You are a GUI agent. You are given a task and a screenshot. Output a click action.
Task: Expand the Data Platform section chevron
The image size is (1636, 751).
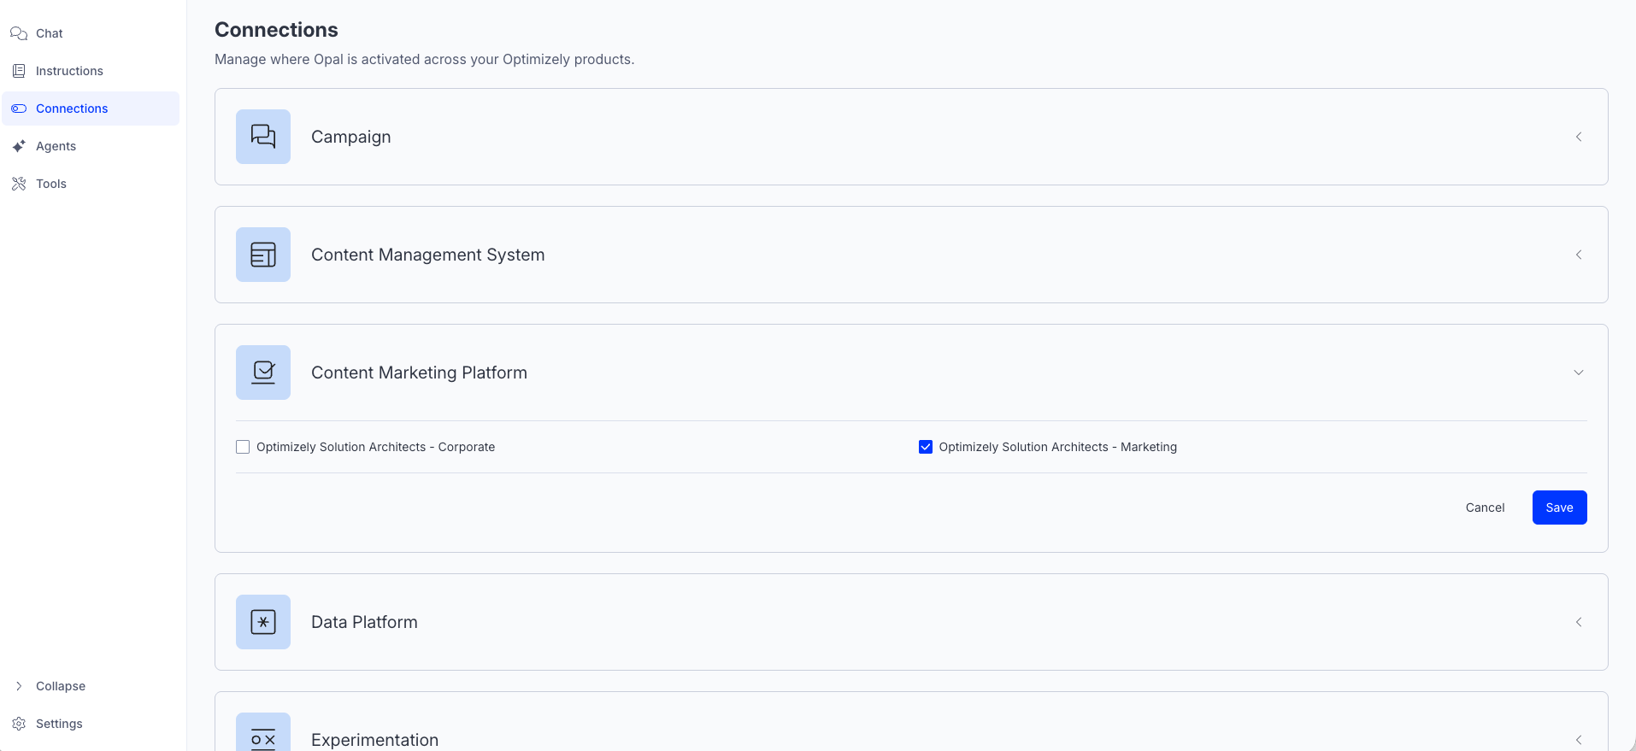click(1579, 622)
